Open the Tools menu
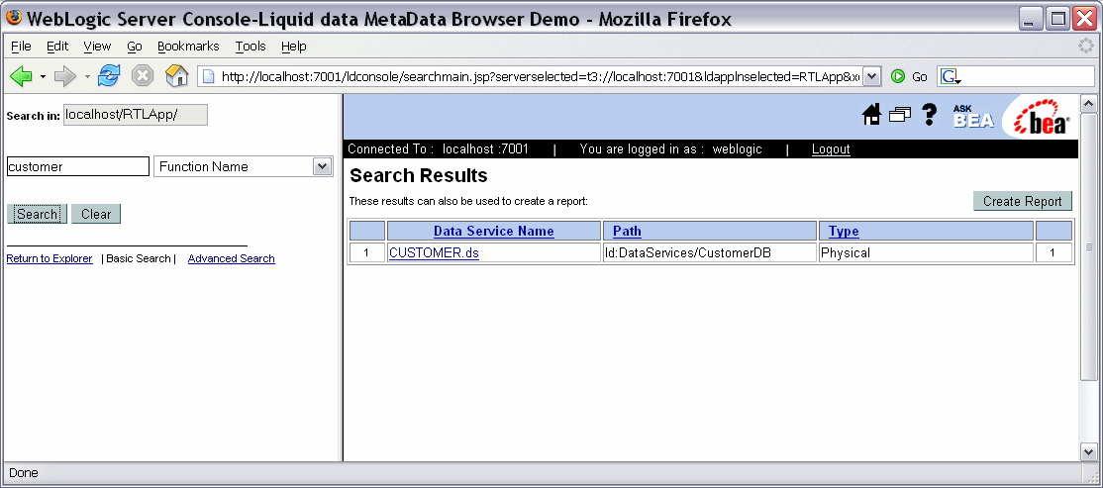1103x488 pixels. click(x=251, y=47)
